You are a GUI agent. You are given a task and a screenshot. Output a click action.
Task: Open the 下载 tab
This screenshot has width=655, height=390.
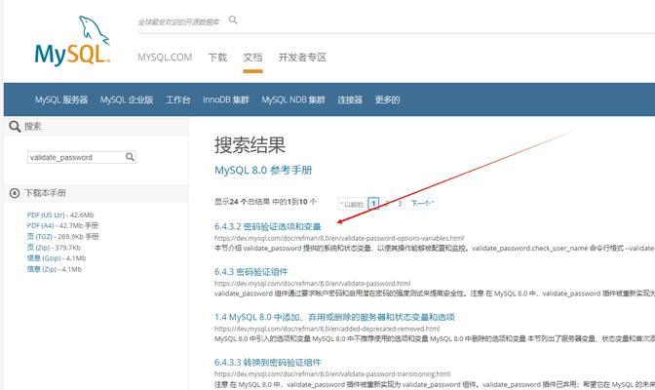pos(217,58)
